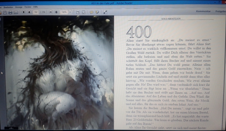
Task: Click the SOLO-ABENTEUER page header text
Action: point(171,19)
